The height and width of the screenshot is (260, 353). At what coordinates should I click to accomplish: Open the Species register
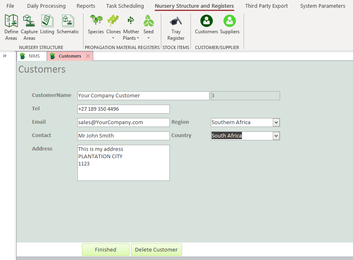[x=96, y=24]
